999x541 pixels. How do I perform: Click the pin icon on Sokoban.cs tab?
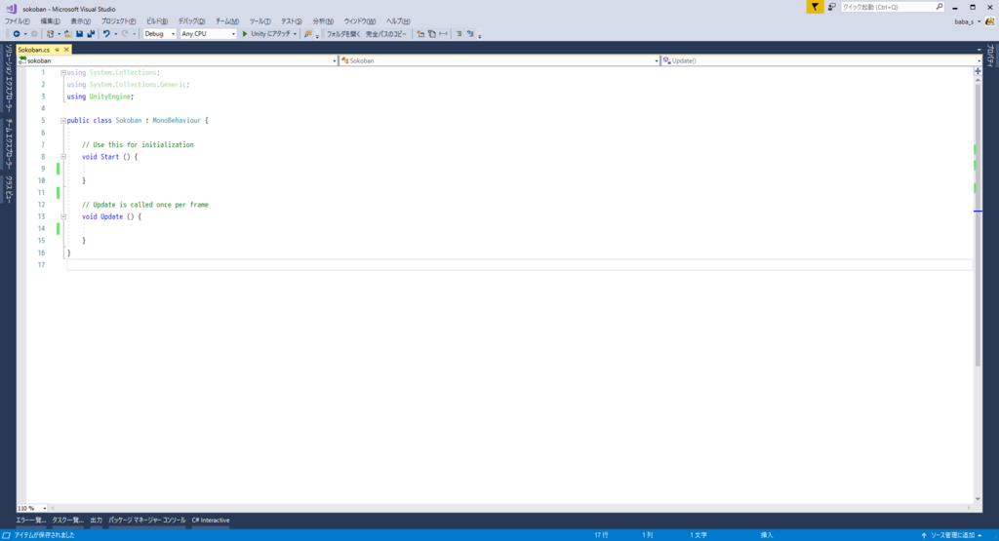[x=57, y=50]
